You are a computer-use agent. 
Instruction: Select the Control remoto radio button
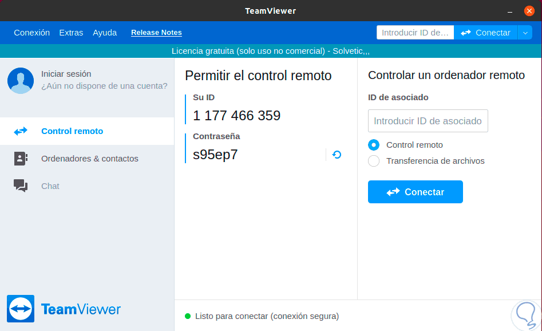point(374,145)
